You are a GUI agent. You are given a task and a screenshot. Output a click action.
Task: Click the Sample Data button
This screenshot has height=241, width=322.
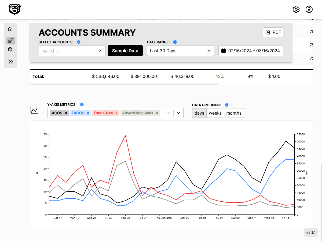tap(125, 51)
